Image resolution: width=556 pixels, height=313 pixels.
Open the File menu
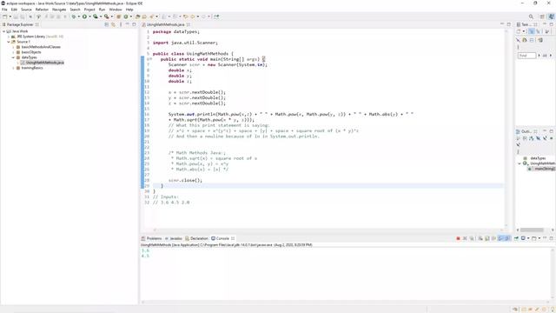(x=4, y=10)
